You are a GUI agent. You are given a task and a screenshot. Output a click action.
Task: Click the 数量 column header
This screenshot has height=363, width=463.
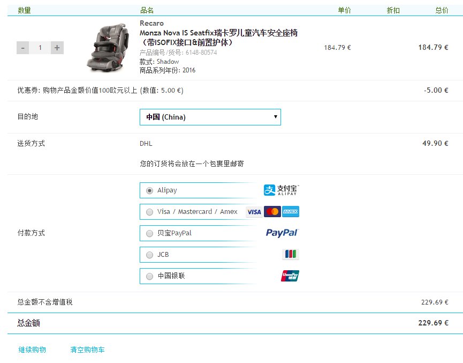coord(24,10)
